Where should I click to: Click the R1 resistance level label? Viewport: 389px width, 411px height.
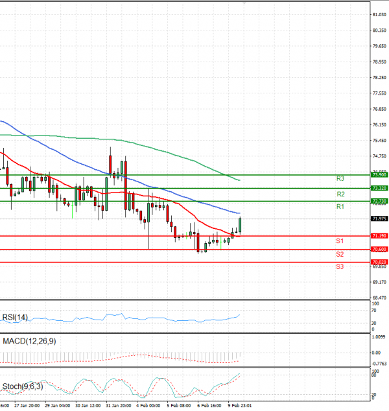[x=340, y=207]
